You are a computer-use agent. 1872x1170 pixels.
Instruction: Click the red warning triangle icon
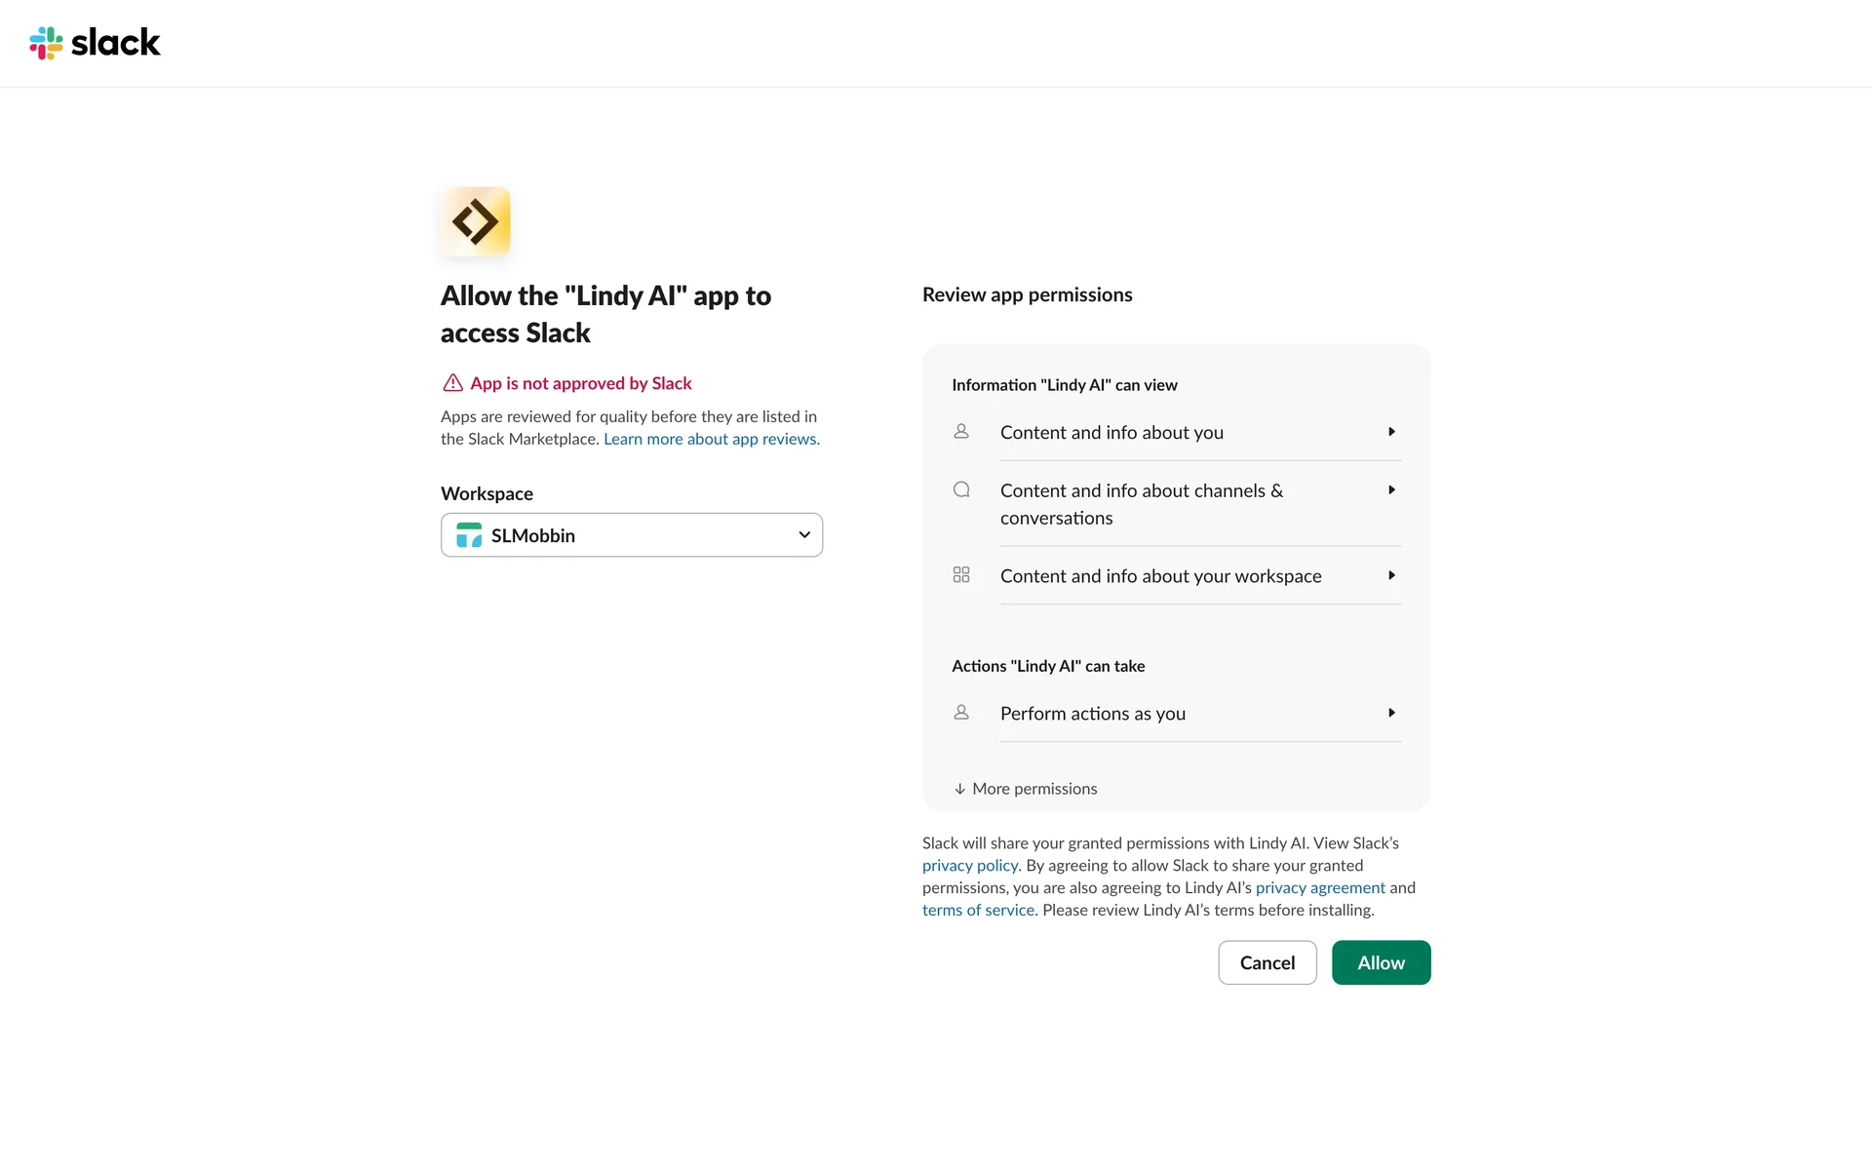452,383
